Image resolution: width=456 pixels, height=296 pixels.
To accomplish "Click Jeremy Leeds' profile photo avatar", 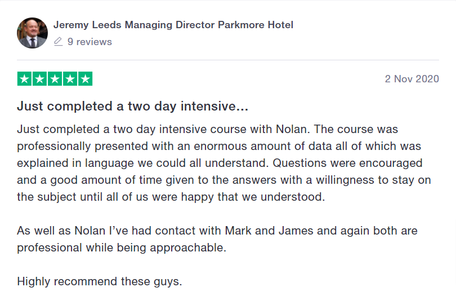I will click(32, 33).
